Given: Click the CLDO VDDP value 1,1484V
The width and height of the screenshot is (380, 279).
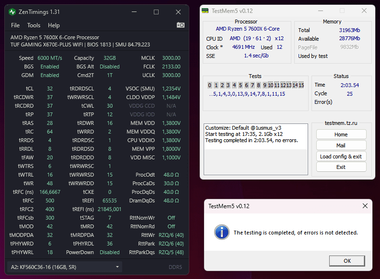Looking at the screenshot, I should coord(171,97).
